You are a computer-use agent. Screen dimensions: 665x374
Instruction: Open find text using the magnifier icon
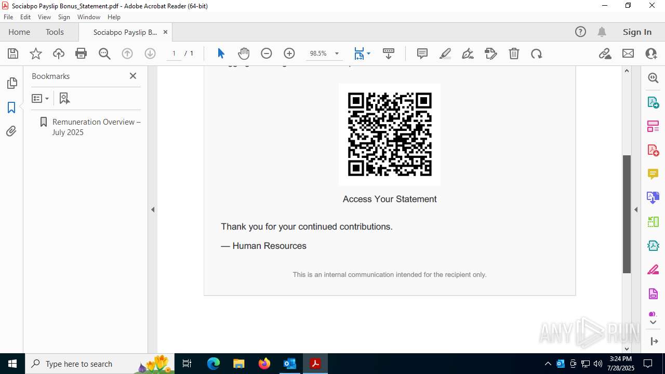[104, 54]
